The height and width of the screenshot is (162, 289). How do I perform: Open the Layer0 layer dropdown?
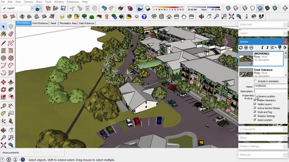32,8
